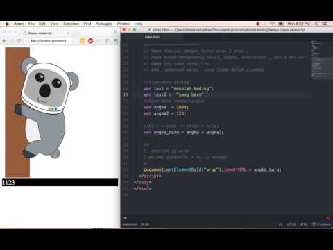Click the var angka2 = 123 line
Image resolution: width=333 pixels, height=250 pixels.
coord(165,113)
